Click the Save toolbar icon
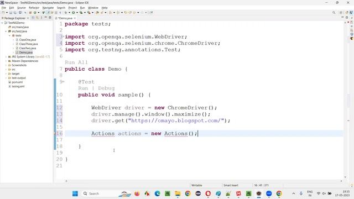The width and height of the screenshot is (354, 199). point(11,13)
